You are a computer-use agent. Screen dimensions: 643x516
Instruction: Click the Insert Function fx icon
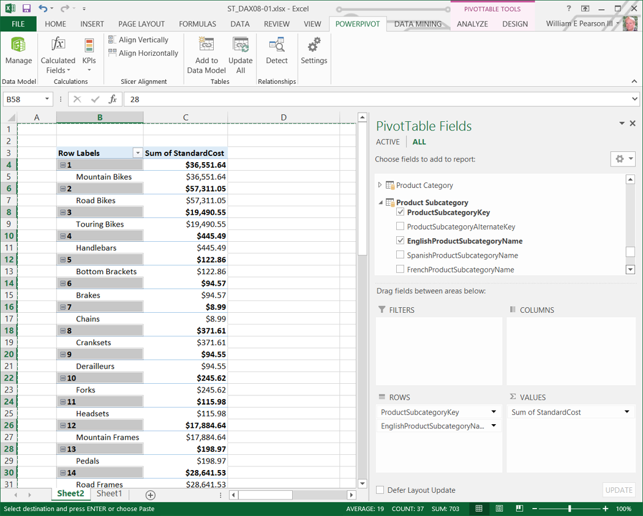pos(113,99)
